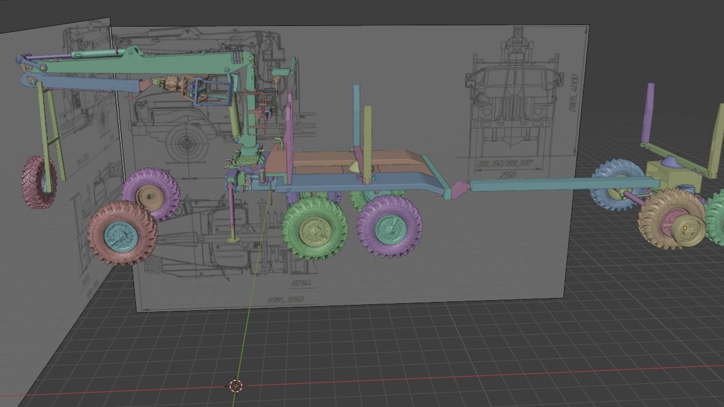Select the tan trailer wheel with pink hub
The width and height of the screenshot is (724, 407).
coord(671,218)
